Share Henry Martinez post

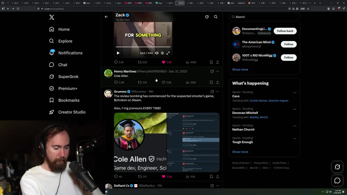[x=217, y=82]
